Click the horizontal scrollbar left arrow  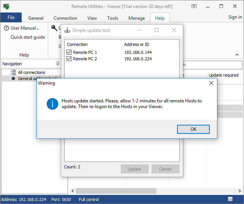73,191
